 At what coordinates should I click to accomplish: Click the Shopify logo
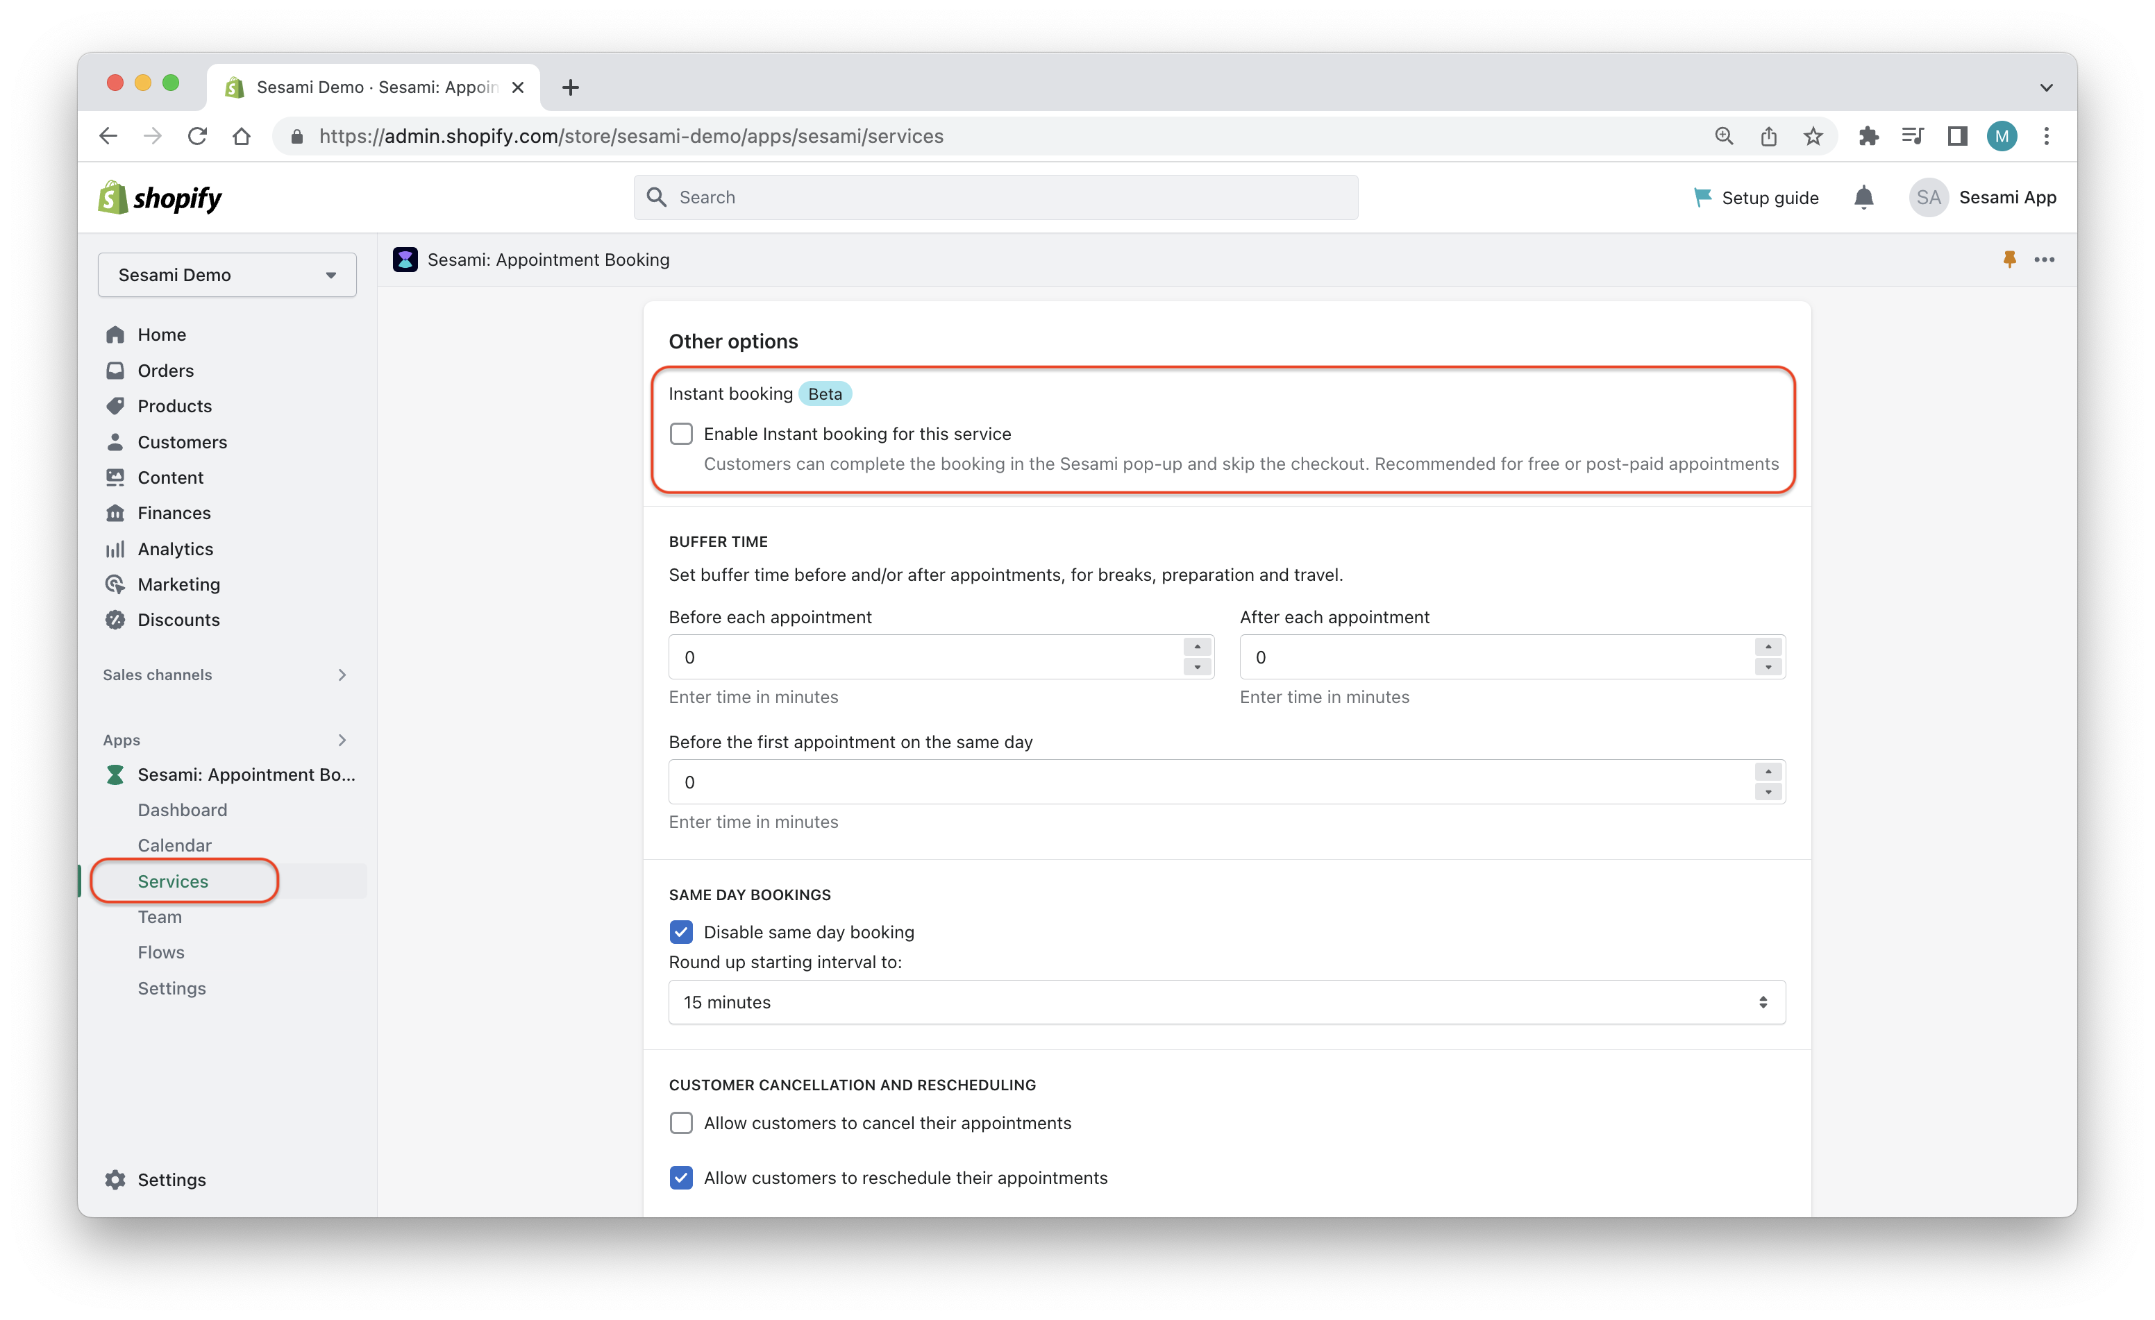click(x=160, y=198)
